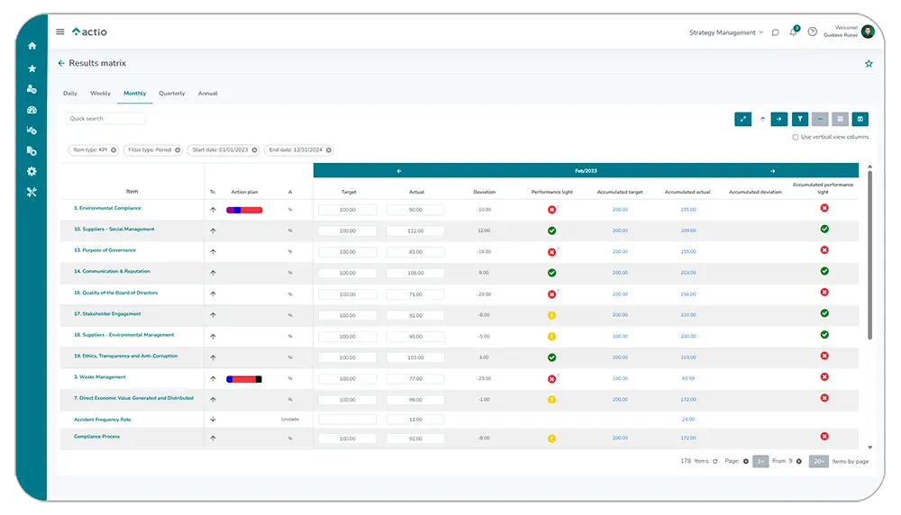Expand the Strategy Management dropdown
This screenshot has width=901, height=515.
click(x=726, y=32)
